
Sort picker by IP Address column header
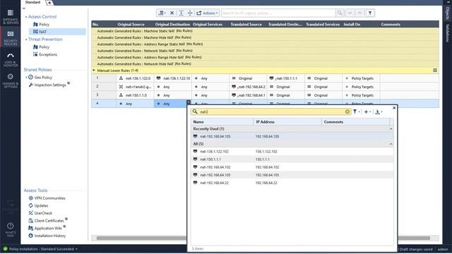pos(287,122)
